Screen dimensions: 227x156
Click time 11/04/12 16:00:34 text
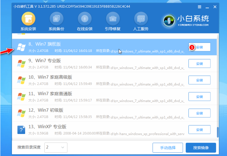(x=78, y=67)
